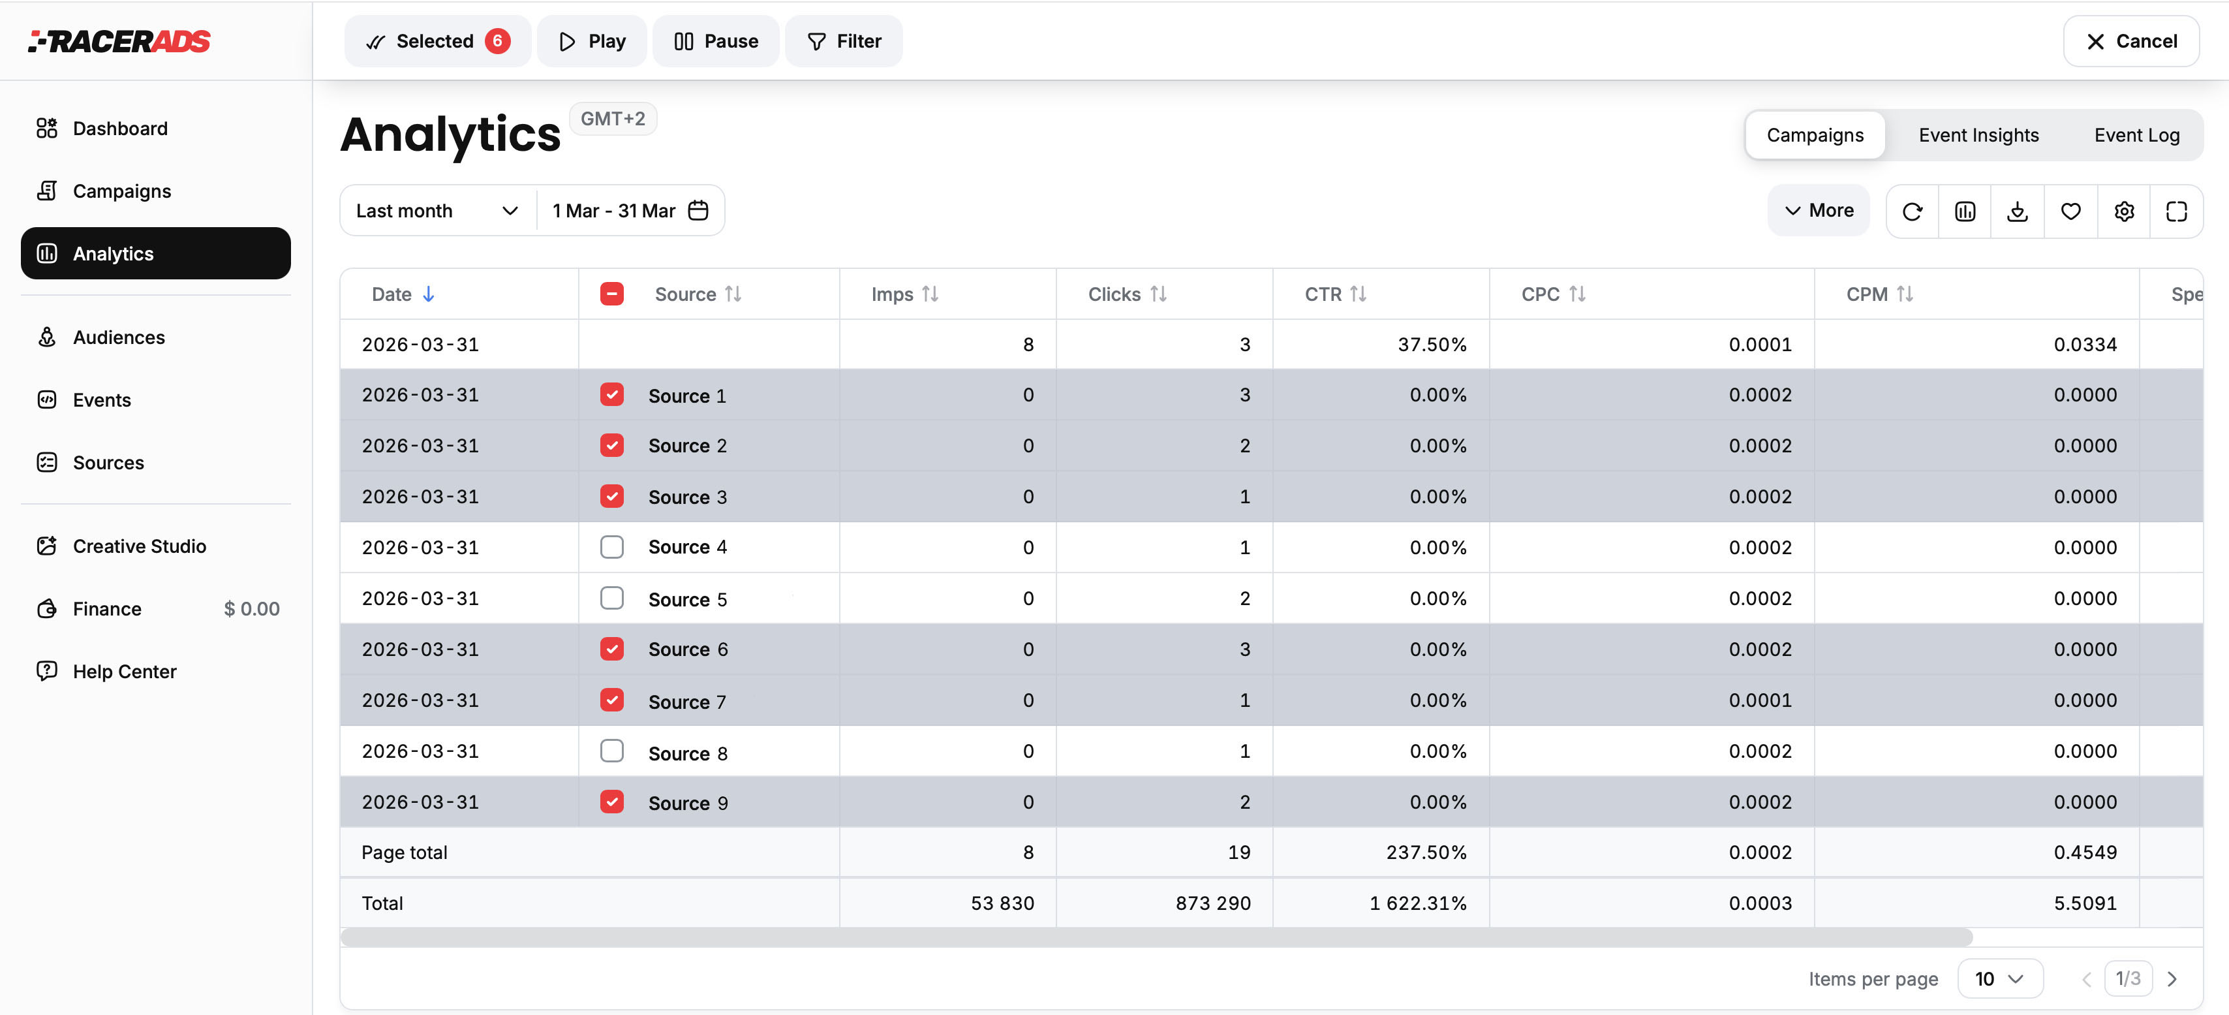Viewport: 2229px width, 1015px height.
Task: Open the Last month period dropdown
Action: point(438,210)
